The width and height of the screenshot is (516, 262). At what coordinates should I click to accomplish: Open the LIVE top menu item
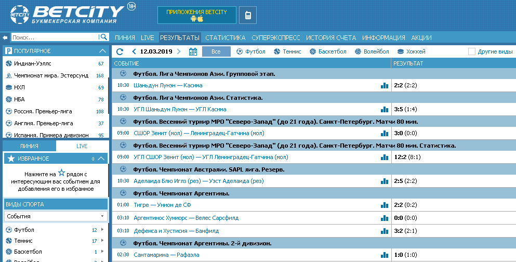[147, 38]
